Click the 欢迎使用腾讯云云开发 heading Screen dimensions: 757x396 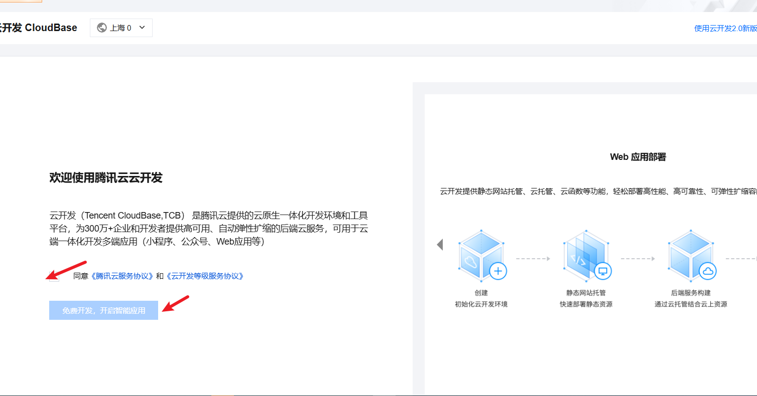(106, 178)
